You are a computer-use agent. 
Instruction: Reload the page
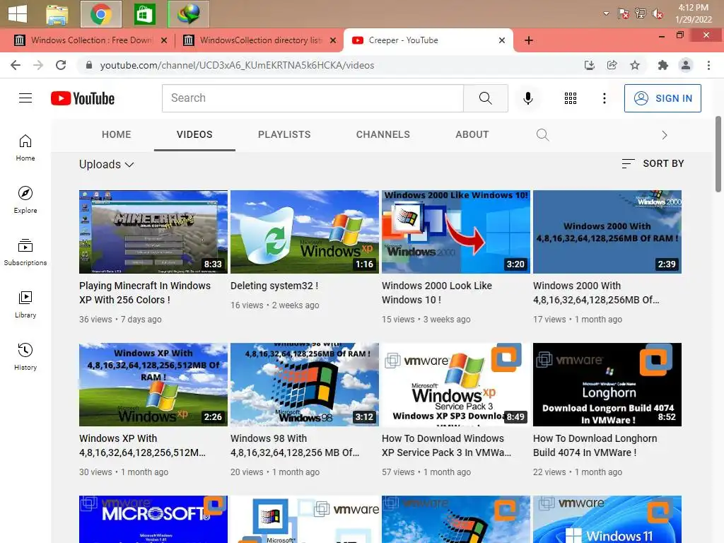tap(61, 65)
